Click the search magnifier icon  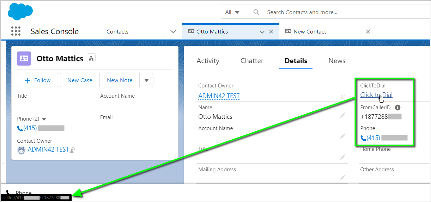(256, 12)
